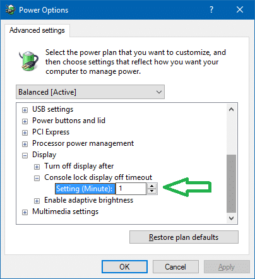Click the scrollbar down arrow in settings list
The width and height of the screenshot is (255, 279).
point(232,218)
